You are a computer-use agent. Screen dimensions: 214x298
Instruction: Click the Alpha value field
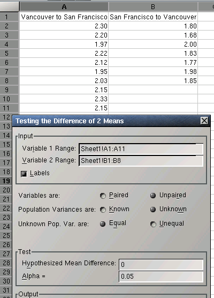(x=161, y=277)
